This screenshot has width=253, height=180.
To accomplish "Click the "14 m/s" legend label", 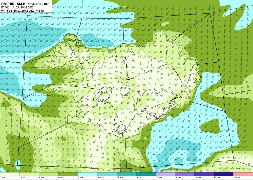I will pos(139,177).
